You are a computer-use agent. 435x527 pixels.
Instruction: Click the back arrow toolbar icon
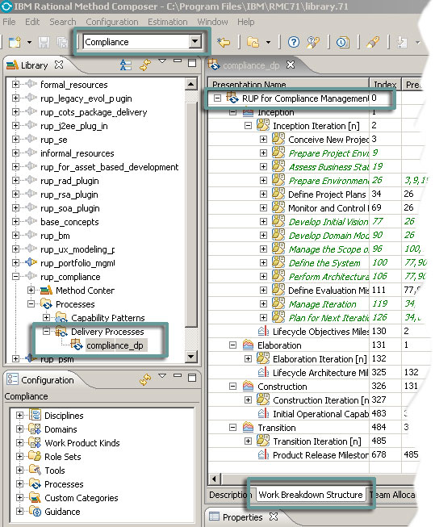pos(224,42)
